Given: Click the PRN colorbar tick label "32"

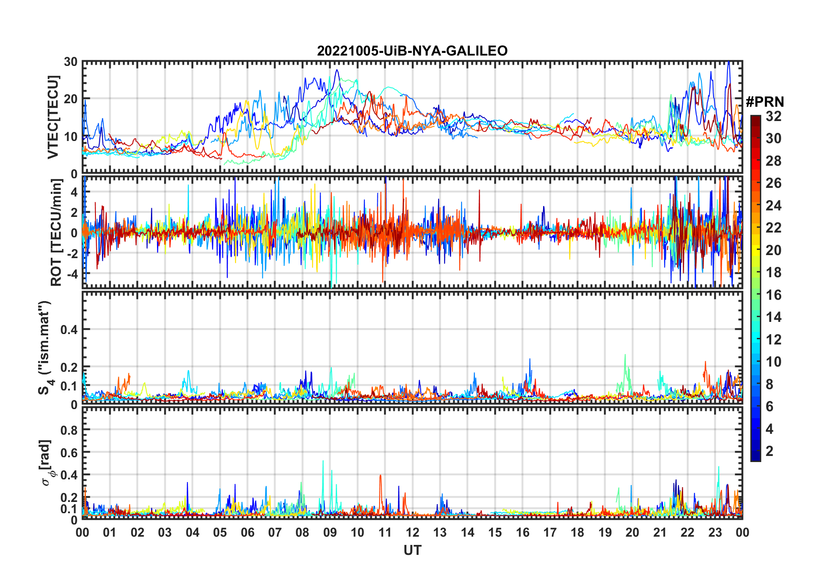Looking at the screenshot, I should click(x=773, y=116).
